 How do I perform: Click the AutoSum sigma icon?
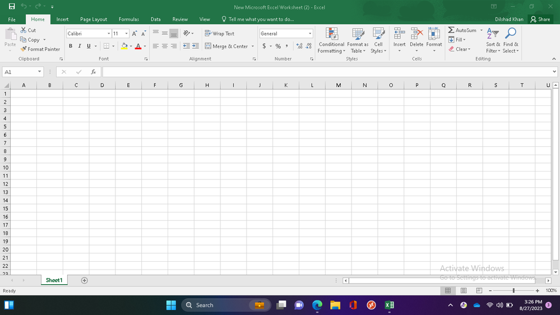click(451, 30)
